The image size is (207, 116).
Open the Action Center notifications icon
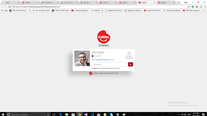[x=204, y=115]
